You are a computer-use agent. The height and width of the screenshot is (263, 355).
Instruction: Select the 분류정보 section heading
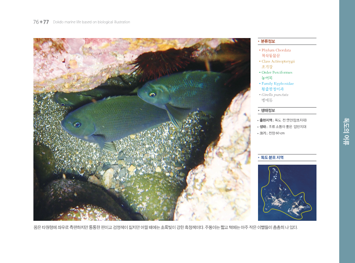pyautogui.click(x=268, y=41)
